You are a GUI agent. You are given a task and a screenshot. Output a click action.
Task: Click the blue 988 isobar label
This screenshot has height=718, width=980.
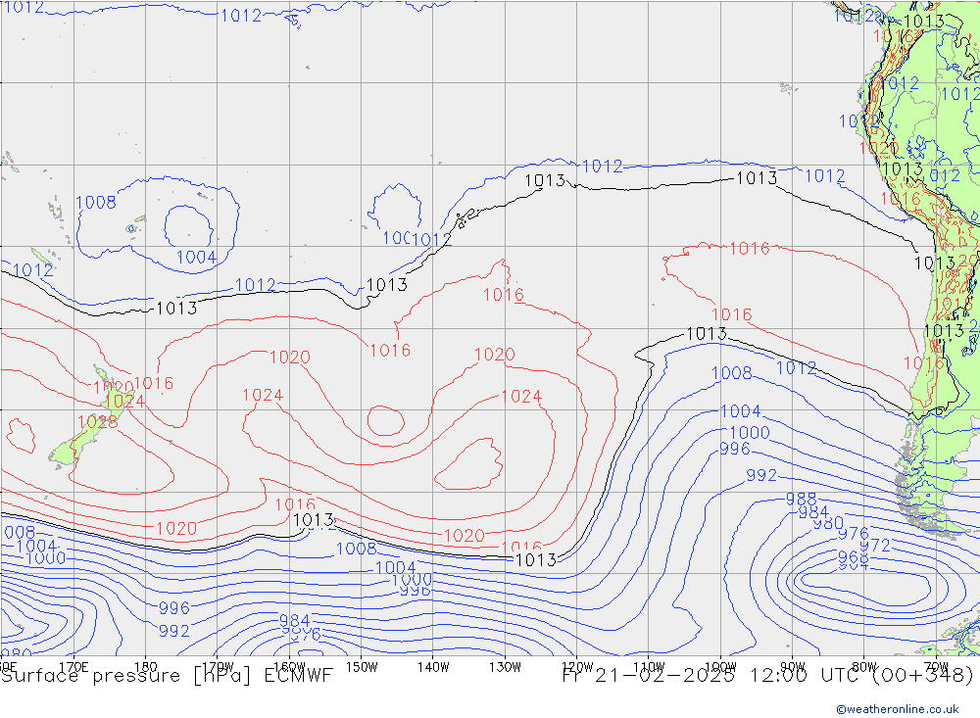(802, 499)
